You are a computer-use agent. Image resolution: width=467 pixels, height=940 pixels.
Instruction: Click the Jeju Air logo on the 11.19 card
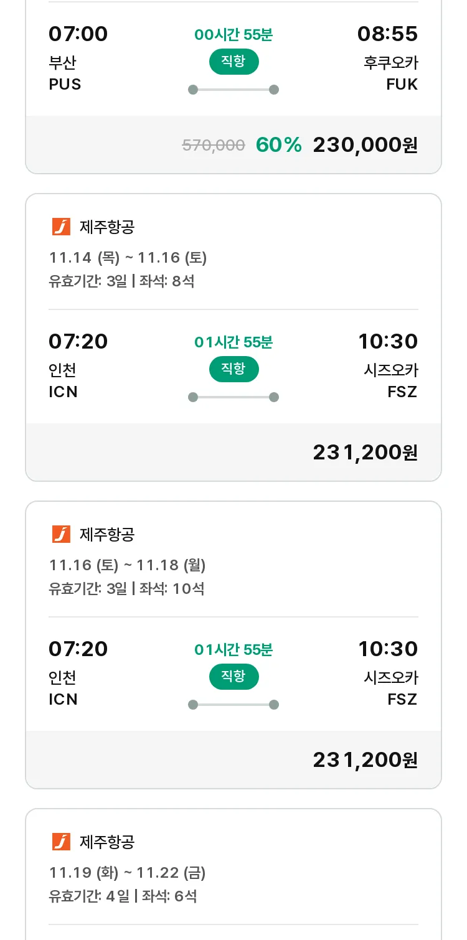pyautogui.click(x=61, y=842)
